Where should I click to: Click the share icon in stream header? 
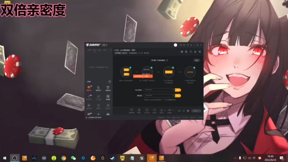coord(200,51)
